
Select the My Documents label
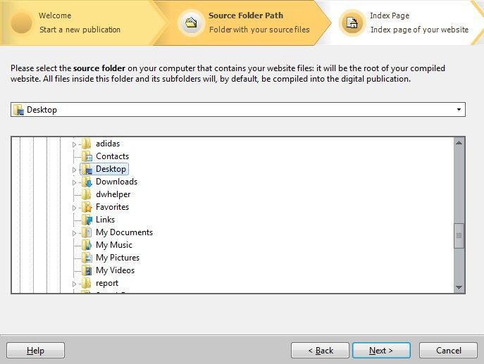coord(125,232)
